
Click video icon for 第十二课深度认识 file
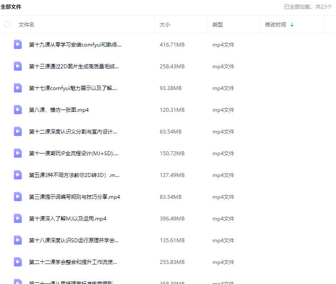[18, 131]
